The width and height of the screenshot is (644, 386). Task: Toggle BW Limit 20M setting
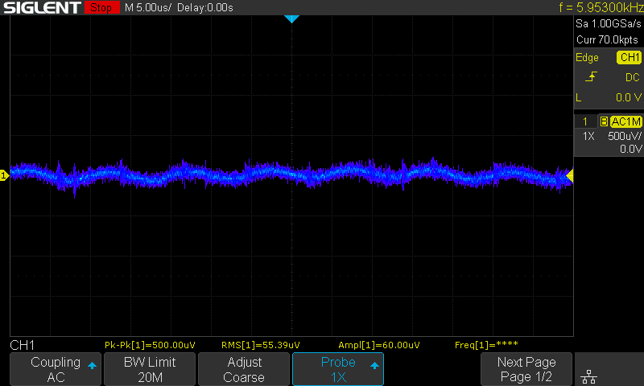pos(150,369)
